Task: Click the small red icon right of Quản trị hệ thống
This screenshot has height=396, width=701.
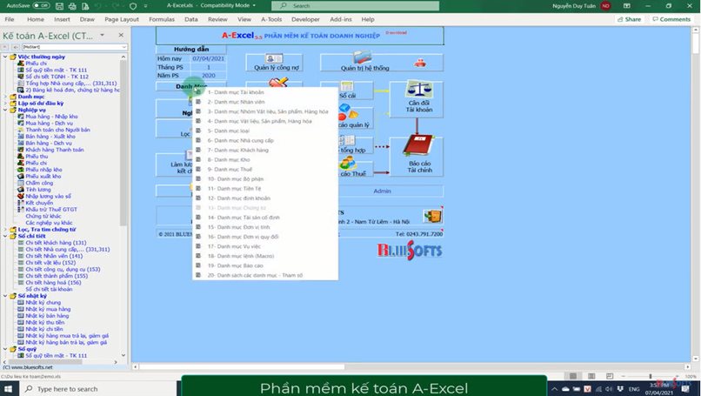Action: click(x=419, y=63)
